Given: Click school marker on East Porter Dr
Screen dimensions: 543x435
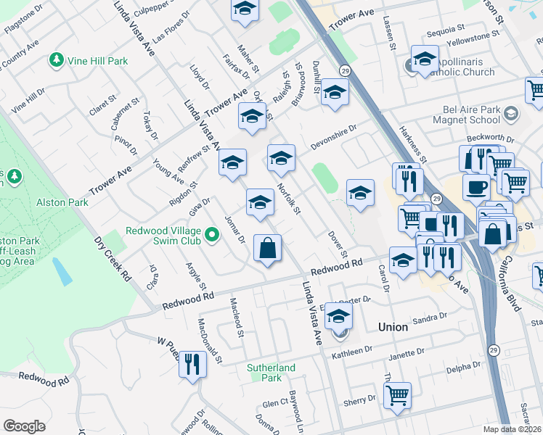Looking at the screenshot, I should pos(338,317).
